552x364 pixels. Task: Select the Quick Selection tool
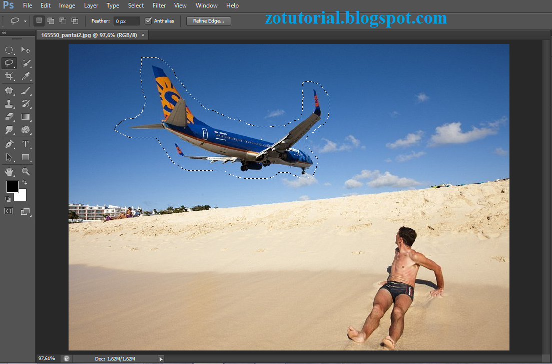tap(26, 63)
